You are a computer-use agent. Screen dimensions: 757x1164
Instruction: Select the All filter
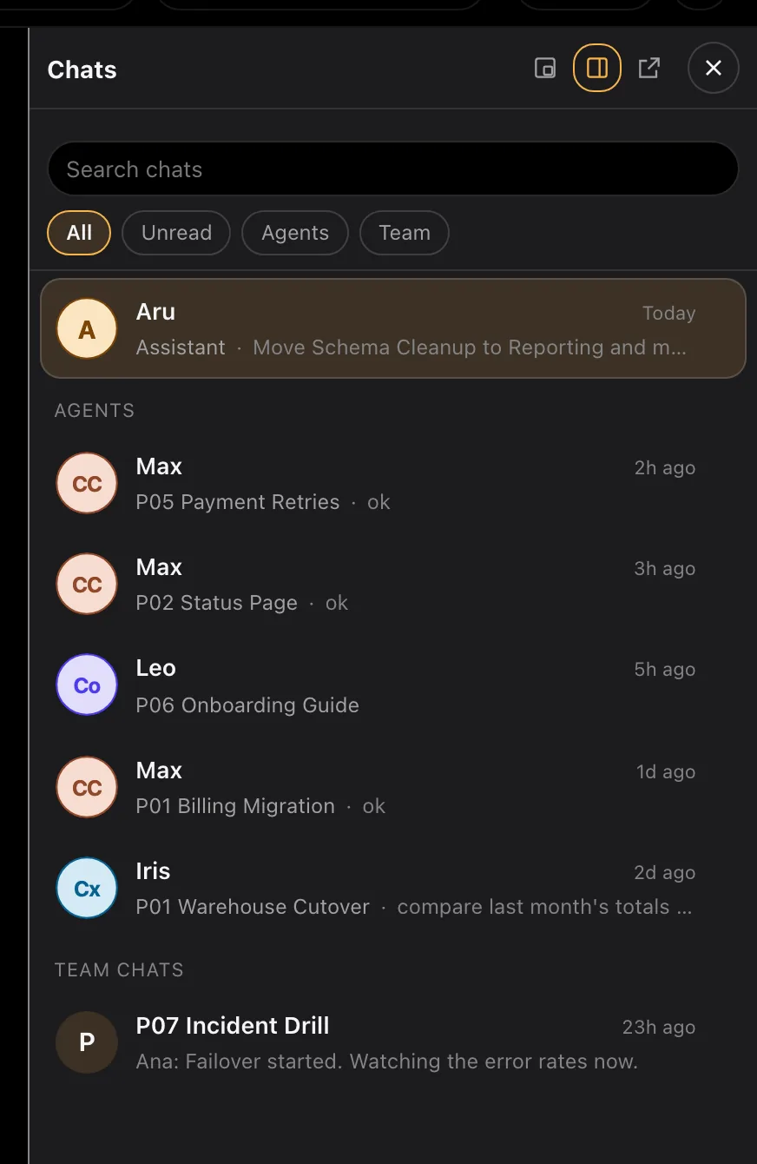[79, 233]
